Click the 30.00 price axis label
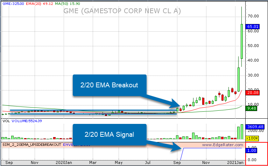Viewport: 268px width, 166px height. click(x=253, y=75)
